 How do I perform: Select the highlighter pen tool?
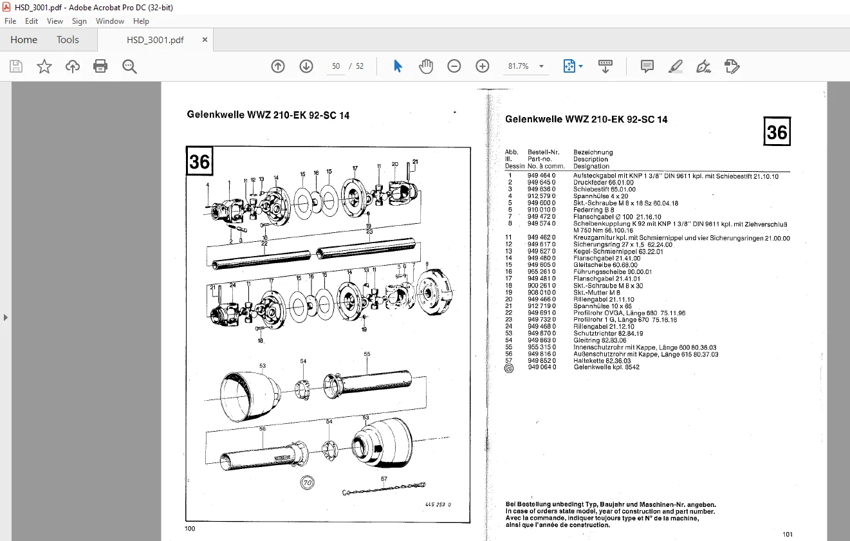(675, 66)
